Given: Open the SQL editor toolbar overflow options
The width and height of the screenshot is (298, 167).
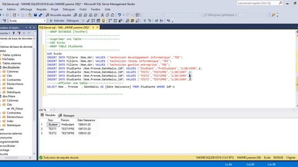Looking at the screenshot, I should click(173, 21).
